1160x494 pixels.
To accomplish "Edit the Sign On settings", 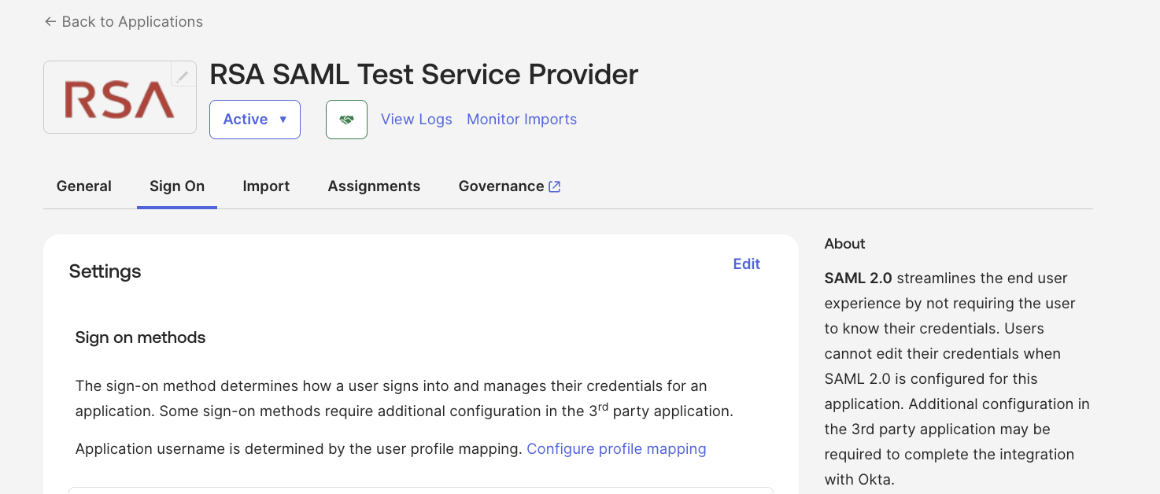I will (746, 264).
